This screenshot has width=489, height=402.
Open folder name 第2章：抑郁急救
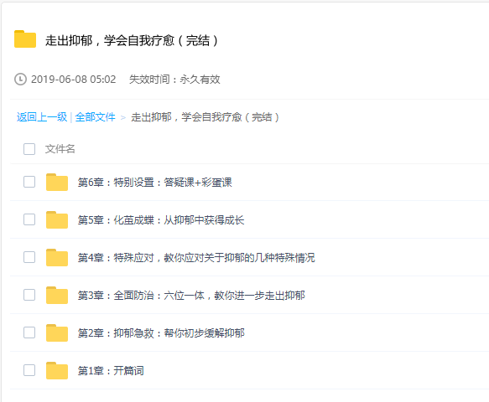tap(161, 333)
